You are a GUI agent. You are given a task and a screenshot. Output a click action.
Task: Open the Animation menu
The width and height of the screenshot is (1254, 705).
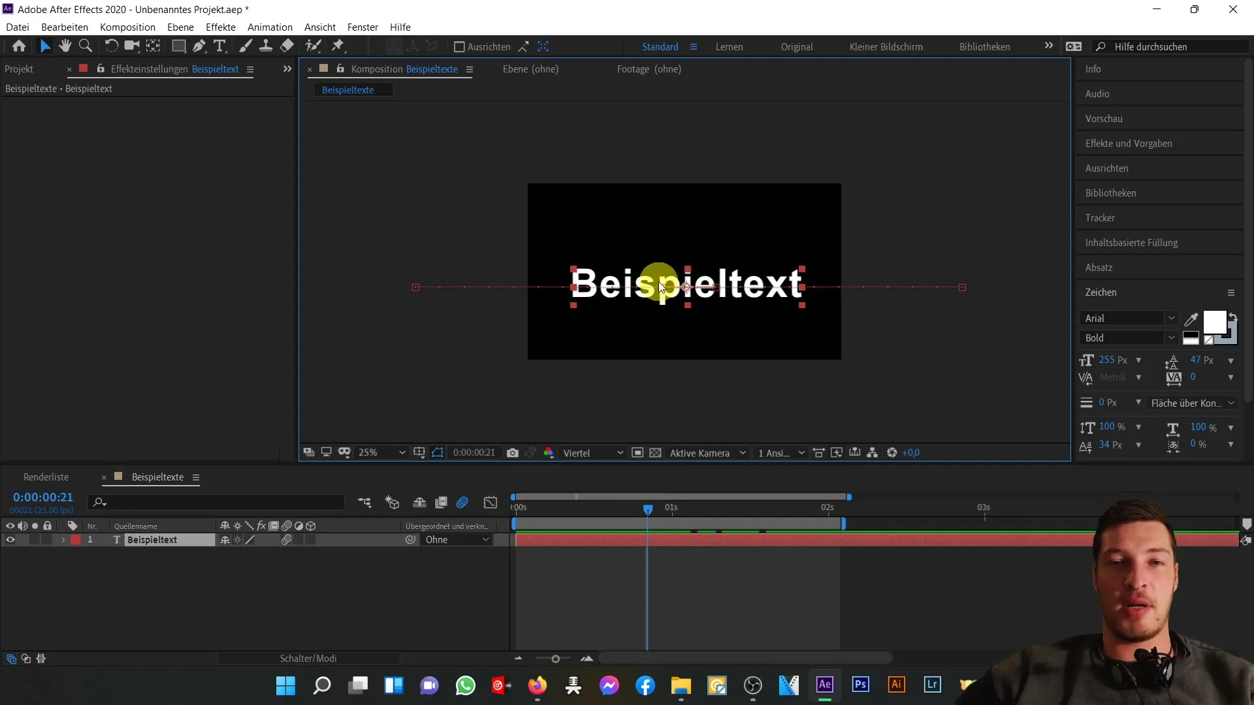270,27
